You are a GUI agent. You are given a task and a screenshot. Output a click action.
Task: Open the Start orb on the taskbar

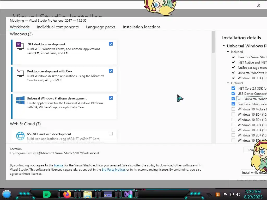(7, 194)
